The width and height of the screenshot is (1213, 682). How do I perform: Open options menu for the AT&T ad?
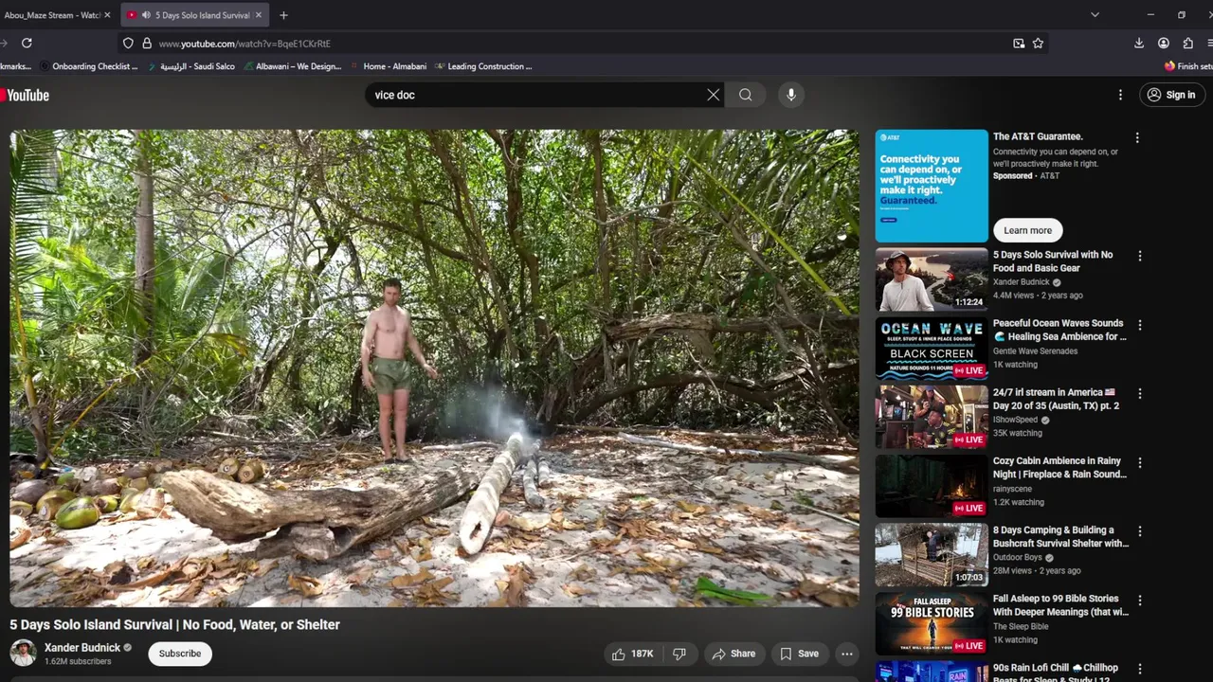[1137, 138]
